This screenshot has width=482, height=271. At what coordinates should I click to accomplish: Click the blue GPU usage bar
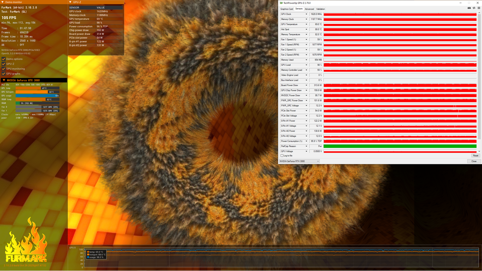(37, 96)
